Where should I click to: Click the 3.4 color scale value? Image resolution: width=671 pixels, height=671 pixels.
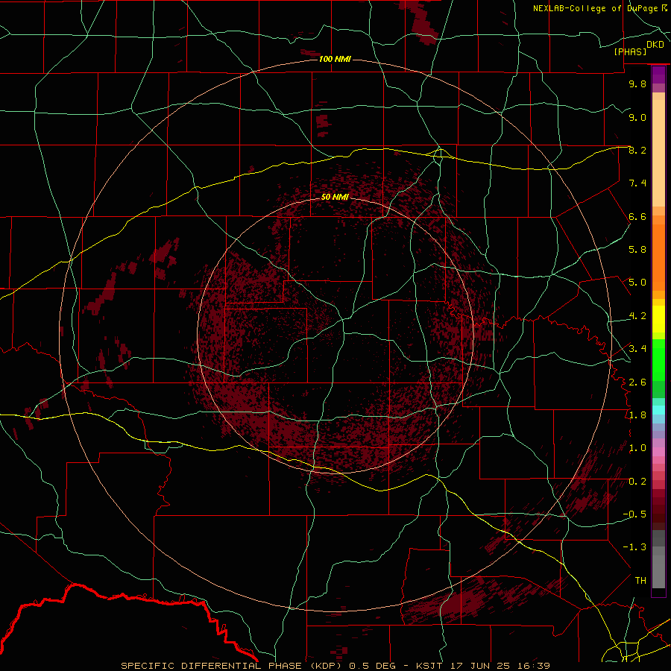point(637,349)
